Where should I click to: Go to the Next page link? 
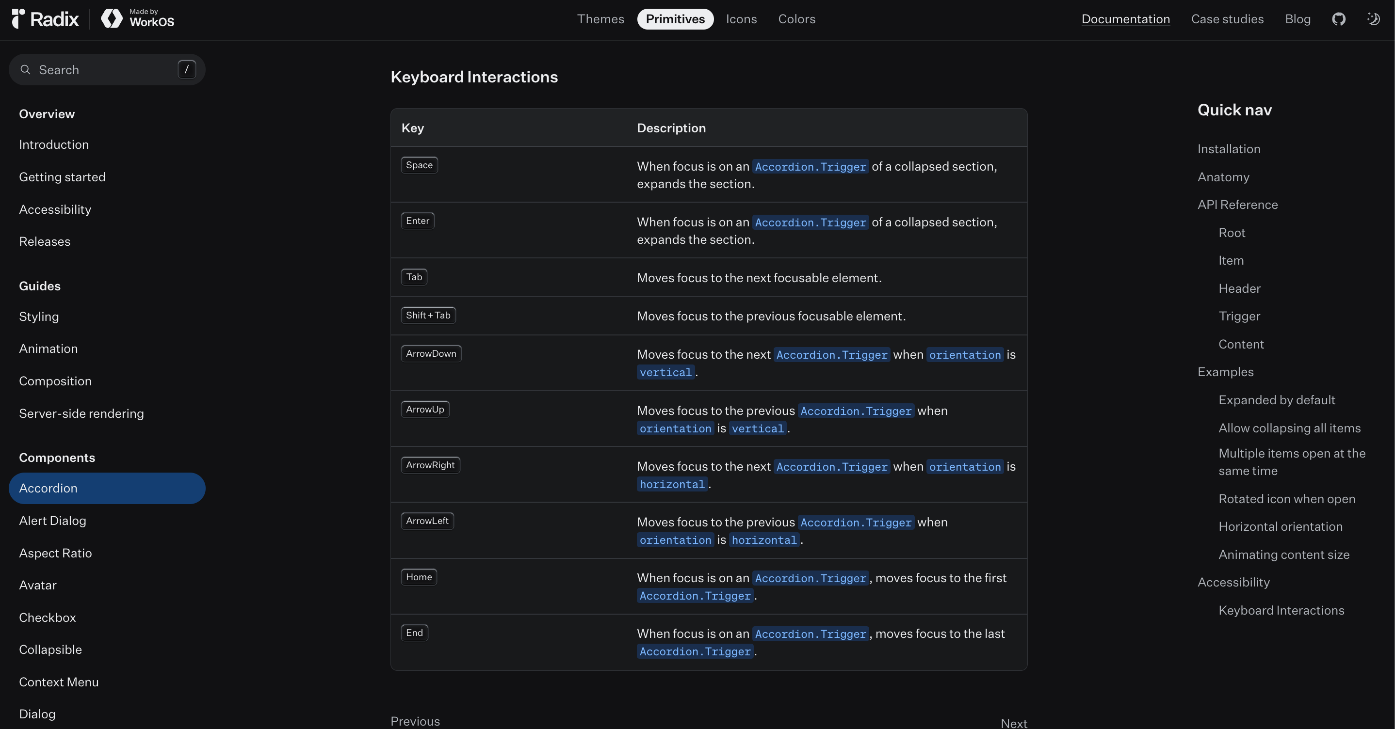[1013, 723]
